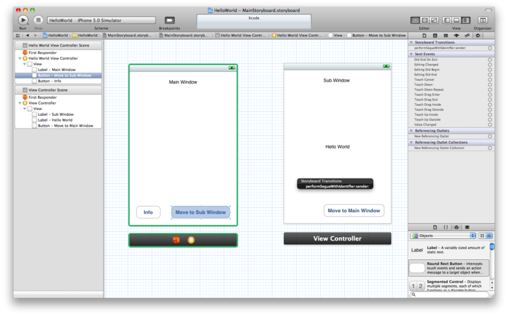Image resolution: width=508 pixels, height=318 pixels.
Task: Open the Objects library dropdown
Action: (443, 236)
